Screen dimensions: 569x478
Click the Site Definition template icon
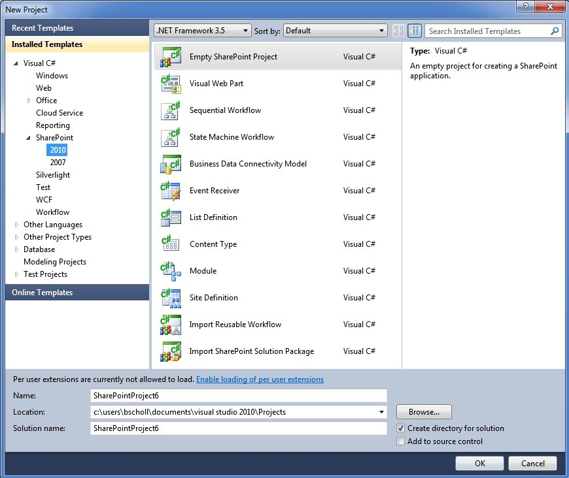pos(171,298)
